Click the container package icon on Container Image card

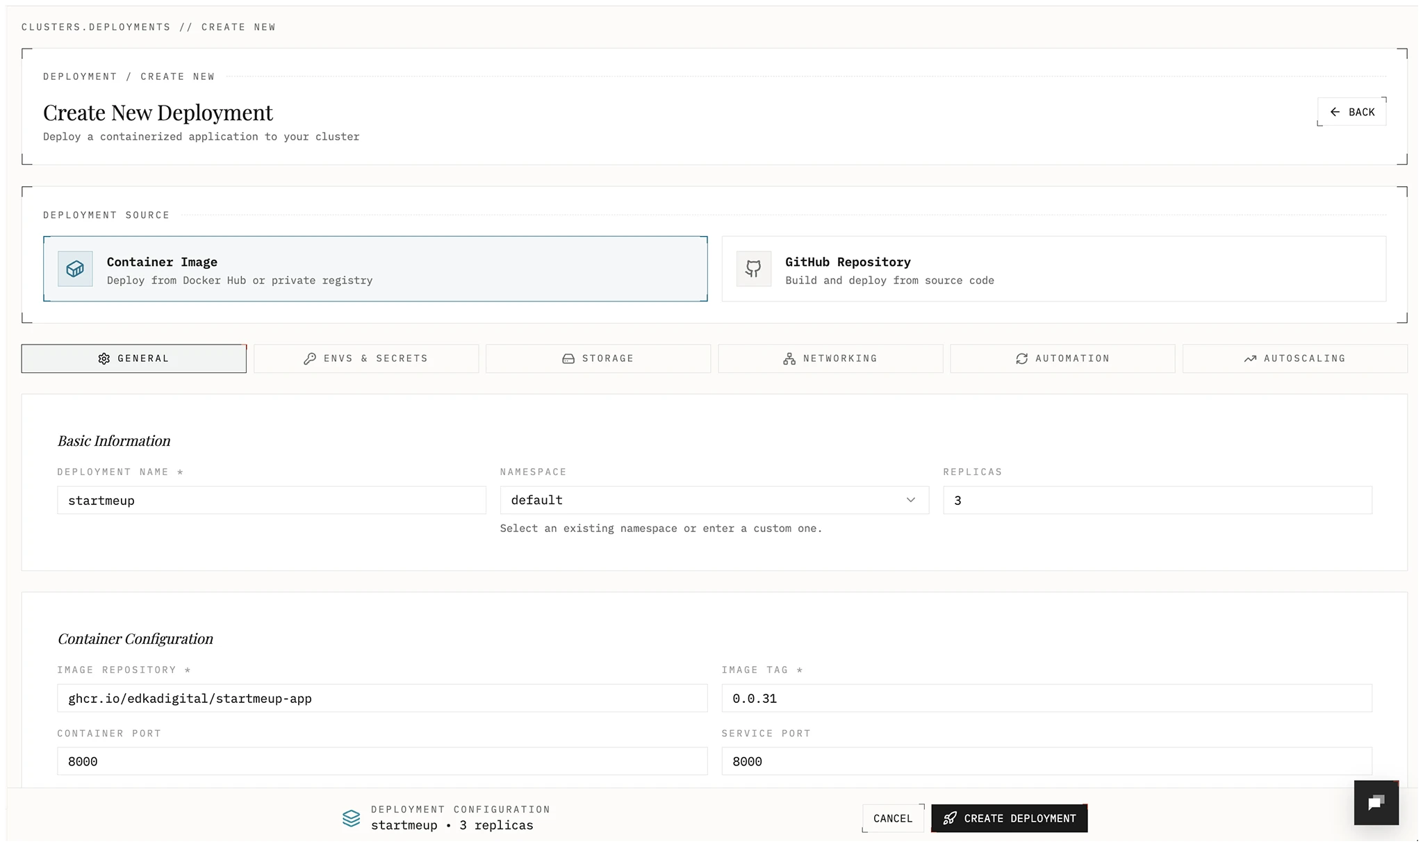pyautogui.click(x=75, y=269)
